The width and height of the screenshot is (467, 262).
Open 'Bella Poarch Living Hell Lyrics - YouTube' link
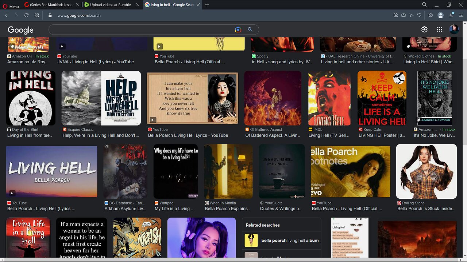[x=188, y=135]
